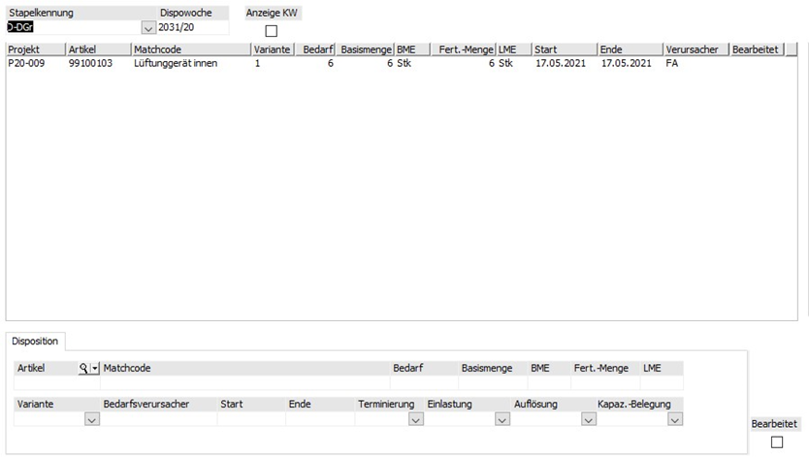Image resolution: width=809 pixels, height=457 pixels.
Task: Open the Terminierung dropdown
Action: click(x=416, y=419)
